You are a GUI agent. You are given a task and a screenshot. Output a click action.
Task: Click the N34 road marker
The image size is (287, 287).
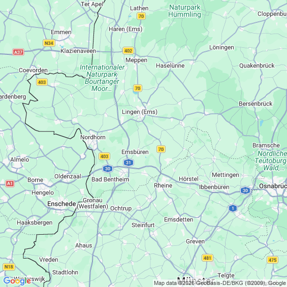[49, 43]
